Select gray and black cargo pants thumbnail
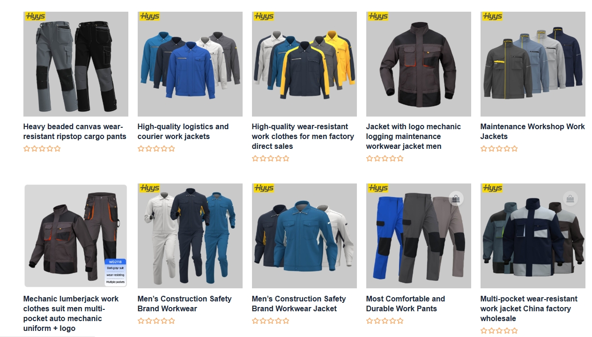592x337 pixels. coord(76,64)
